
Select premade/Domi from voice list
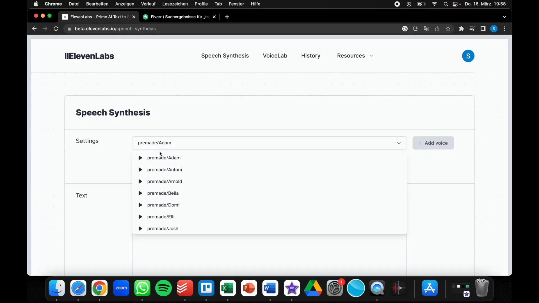163,205
